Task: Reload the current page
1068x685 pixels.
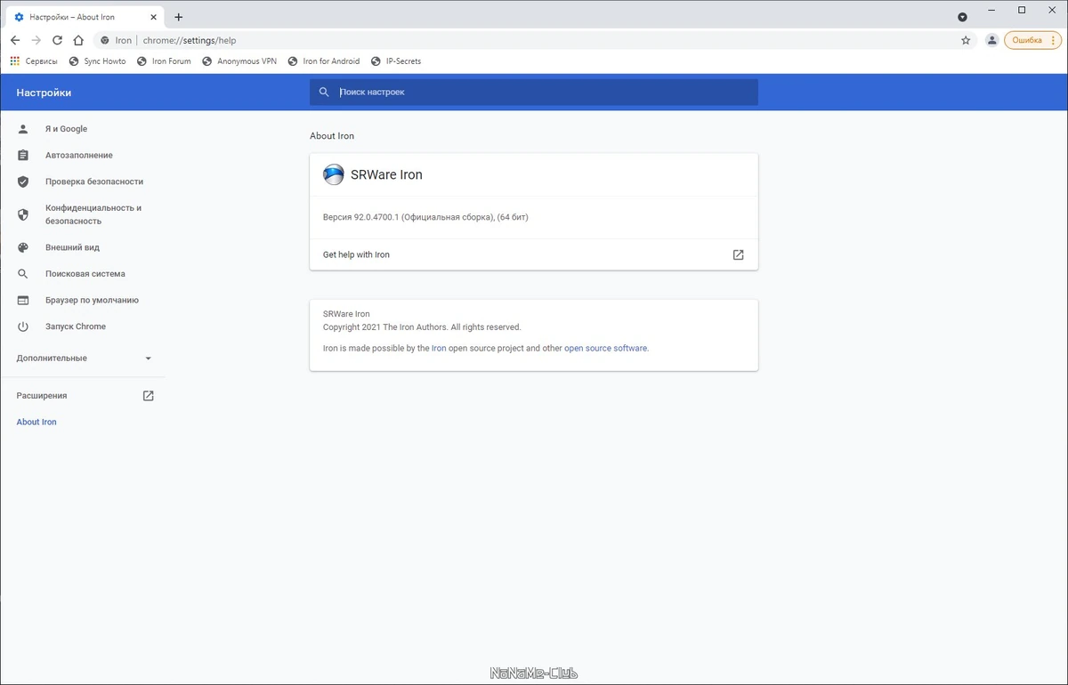Action: tap(58, 40)
